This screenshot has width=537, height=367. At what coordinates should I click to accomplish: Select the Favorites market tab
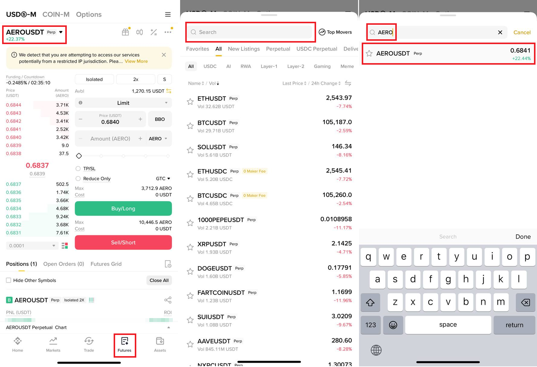point(198,49)
